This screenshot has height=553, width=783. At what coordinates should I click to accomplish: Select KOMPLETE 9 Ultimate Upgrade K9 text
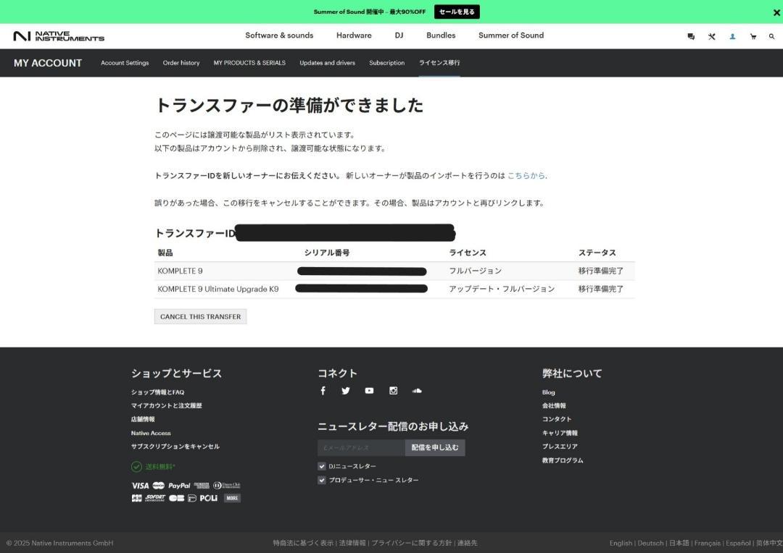[218, 290]
